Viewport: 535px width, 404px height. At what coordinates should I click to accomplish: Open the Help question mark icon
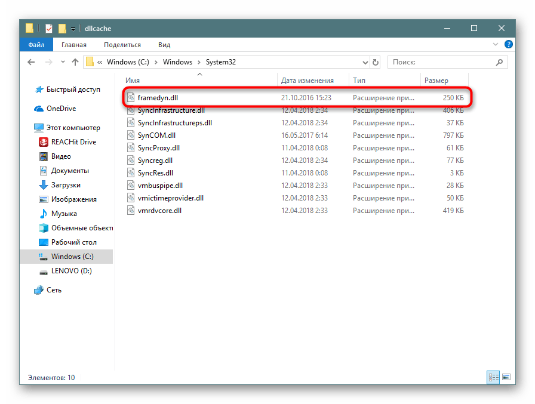[508, 45]
